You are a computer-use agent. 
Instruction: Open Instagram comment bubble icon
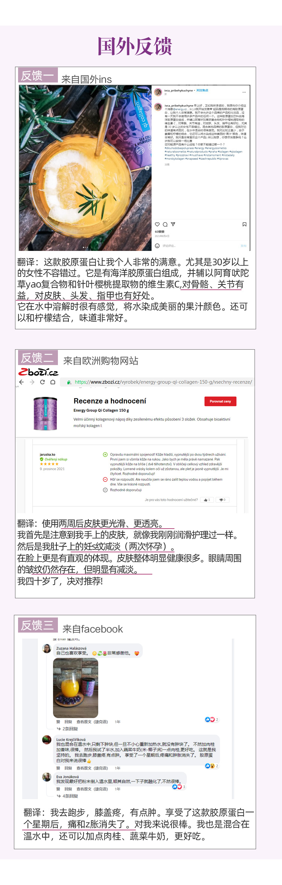pyautogui.click(x=165, y=224)
